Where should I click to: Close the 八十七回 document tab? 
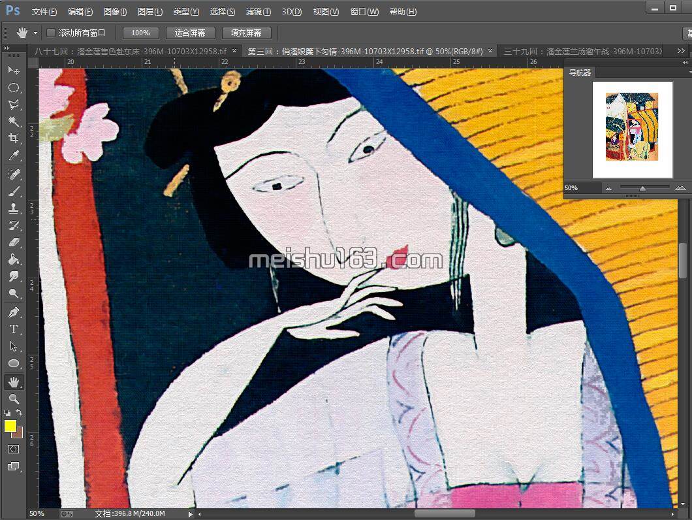234,51
